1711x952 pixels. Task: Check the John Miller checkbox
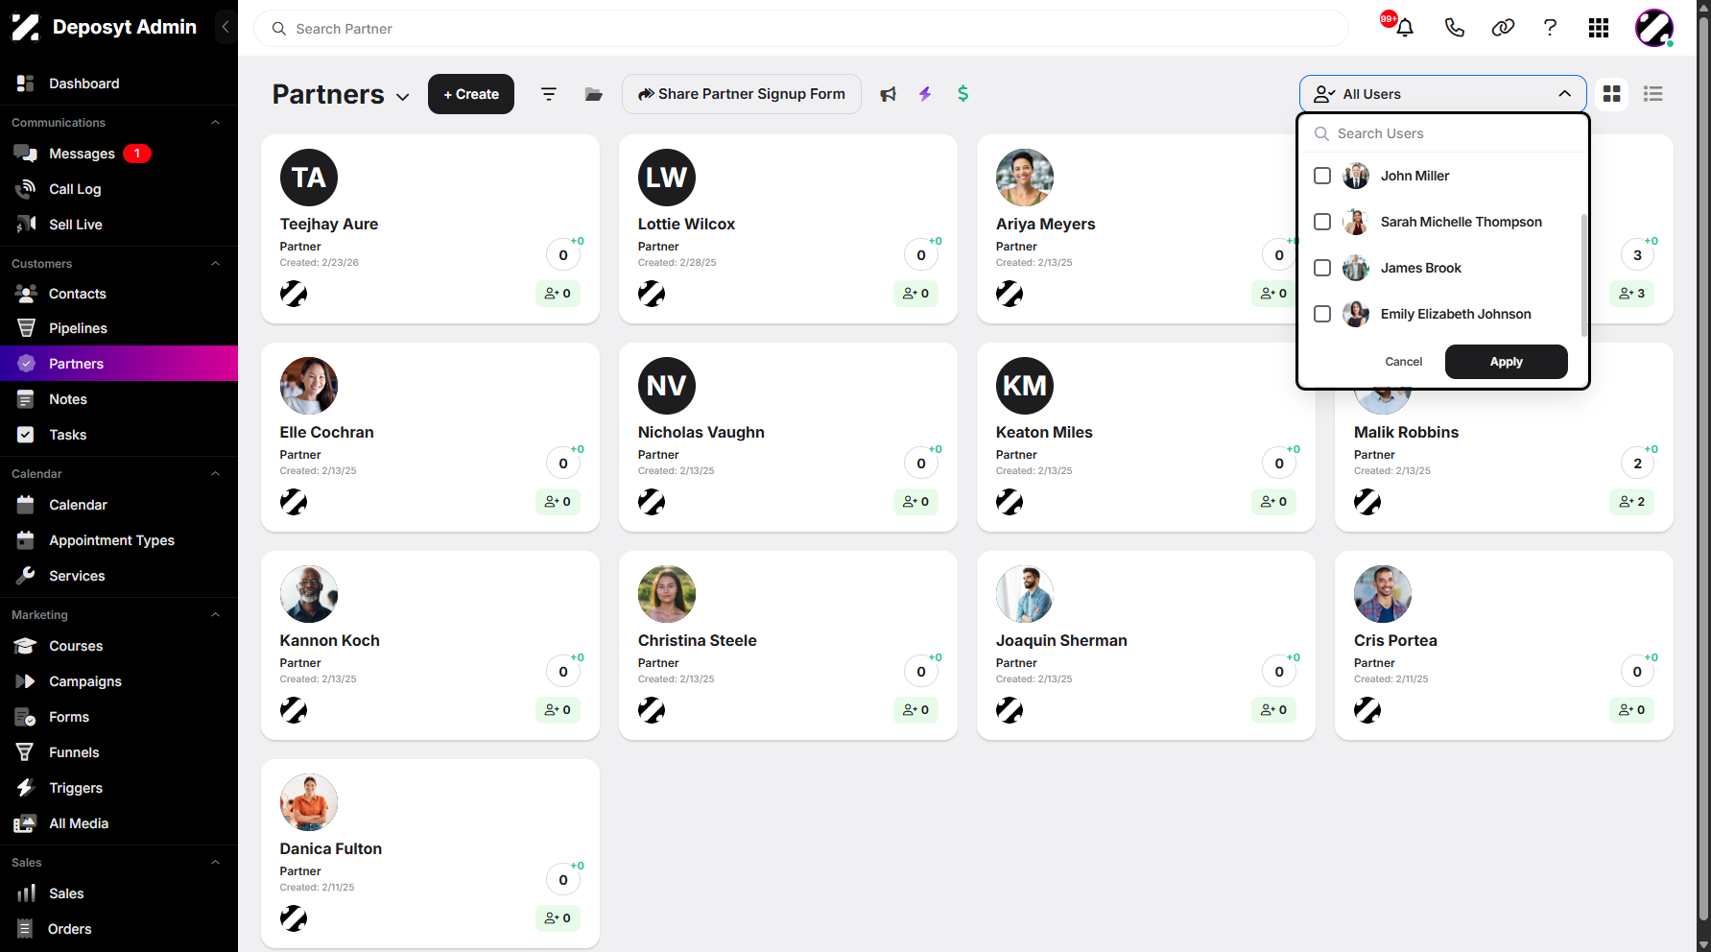[1322, 176]
